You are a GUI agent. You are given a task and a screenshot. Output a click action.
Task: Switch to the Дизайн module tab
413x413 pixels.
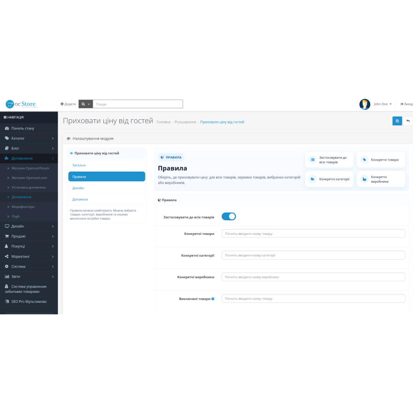106,188
